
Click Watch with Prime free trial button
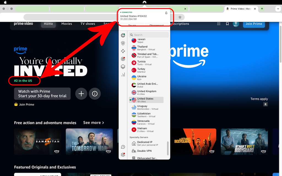(42, 94)
